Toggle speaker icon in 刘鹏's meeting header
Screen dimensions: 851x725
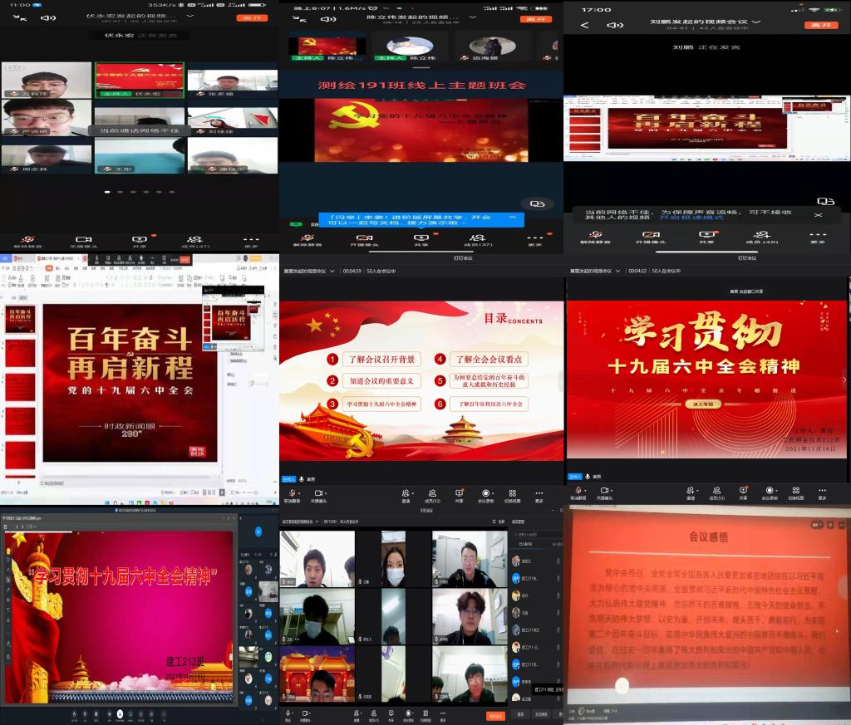[616, 25]
